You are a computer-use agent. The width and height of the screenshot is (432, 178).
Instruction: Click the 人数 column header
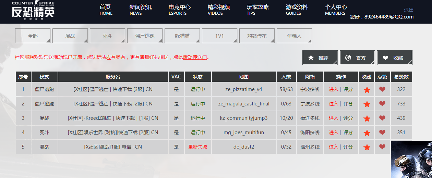pyautogui.click(x=286, y=77)
